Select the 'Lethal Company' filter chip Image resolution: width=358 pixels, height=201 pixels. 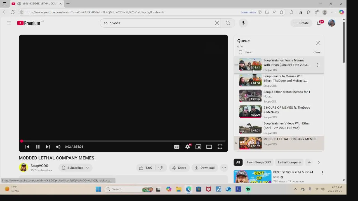point(289,162)
